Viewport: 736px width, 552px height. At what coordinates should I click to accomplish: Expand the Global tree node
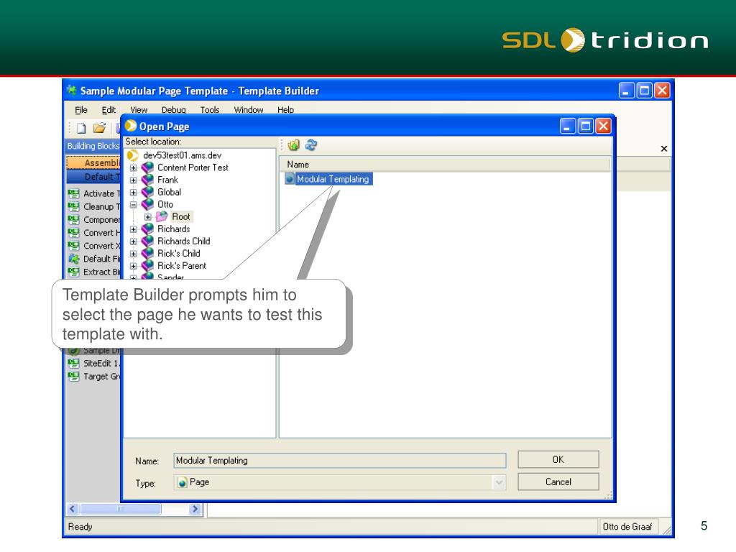pyautogui.click(x=133, y=192)
